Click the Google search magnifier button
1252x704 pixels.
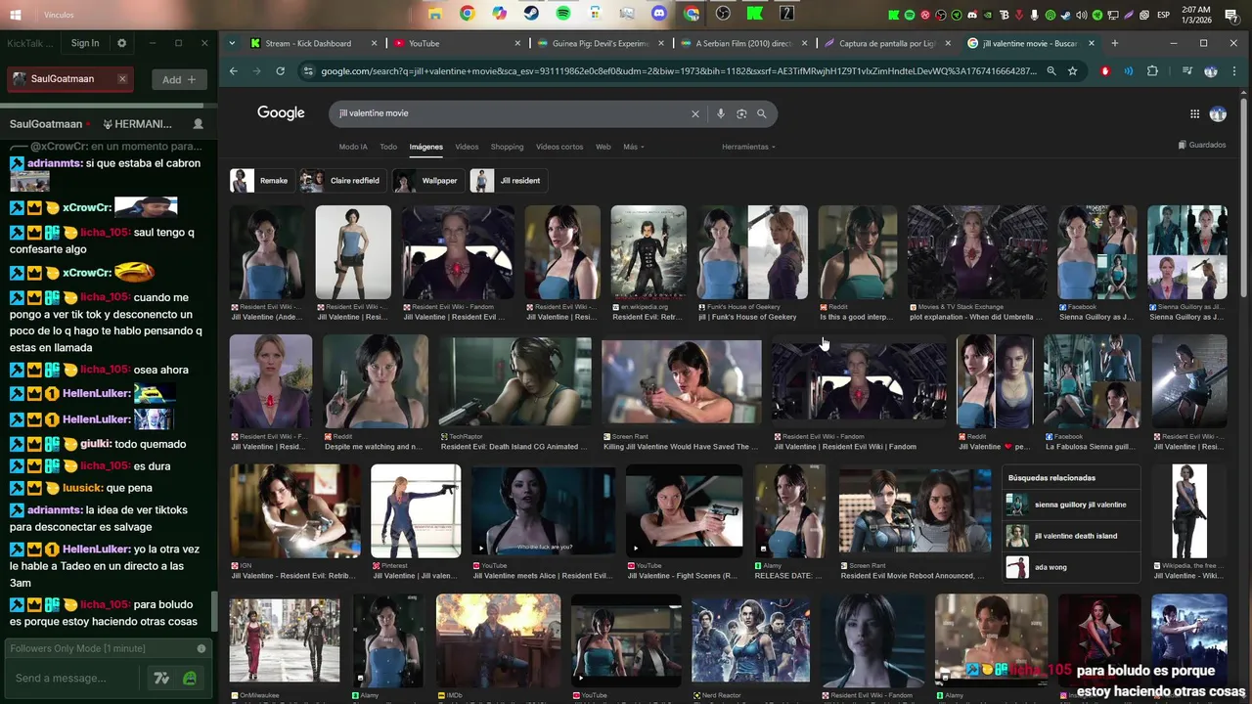tap(761, 113)
